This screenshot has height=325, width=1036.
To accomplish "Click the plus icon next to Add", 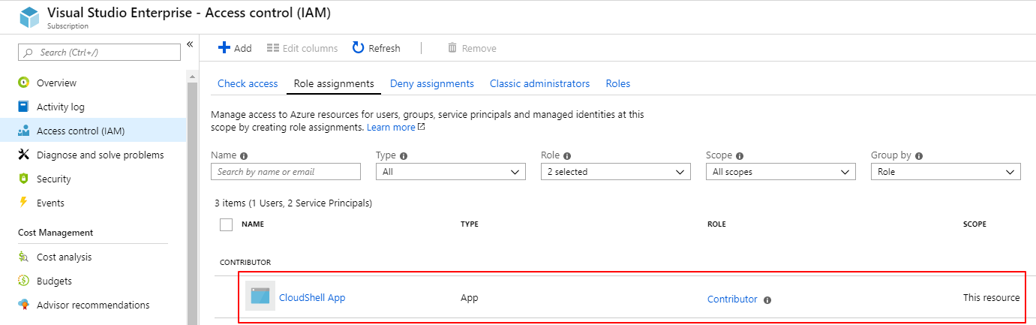I will click(x=224, y=48).
